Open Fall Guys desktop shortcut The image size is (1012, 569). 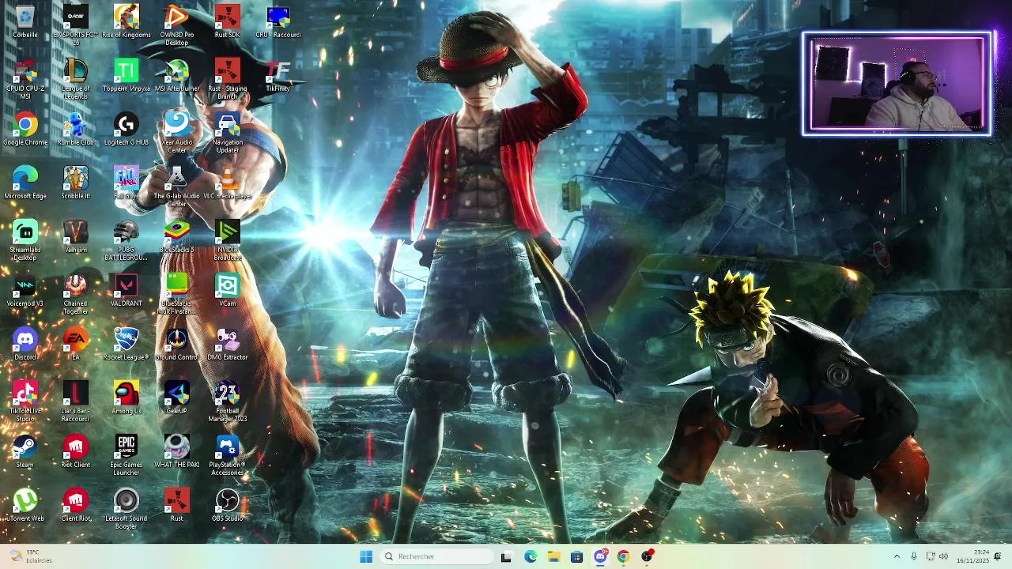[x=126, y=183]
